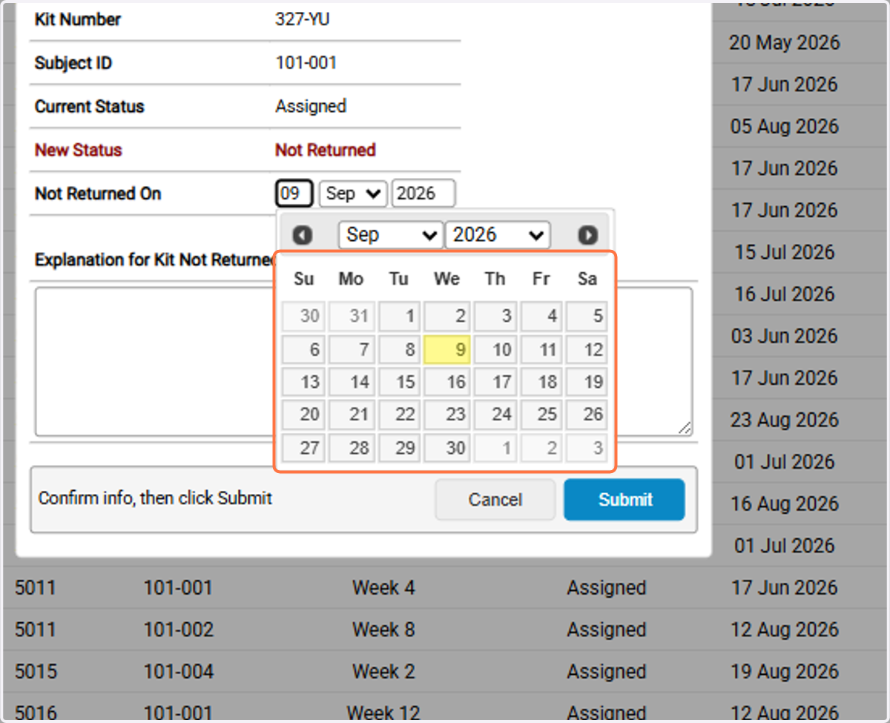Select September 15 in the calendar

(x=400, y=382)
